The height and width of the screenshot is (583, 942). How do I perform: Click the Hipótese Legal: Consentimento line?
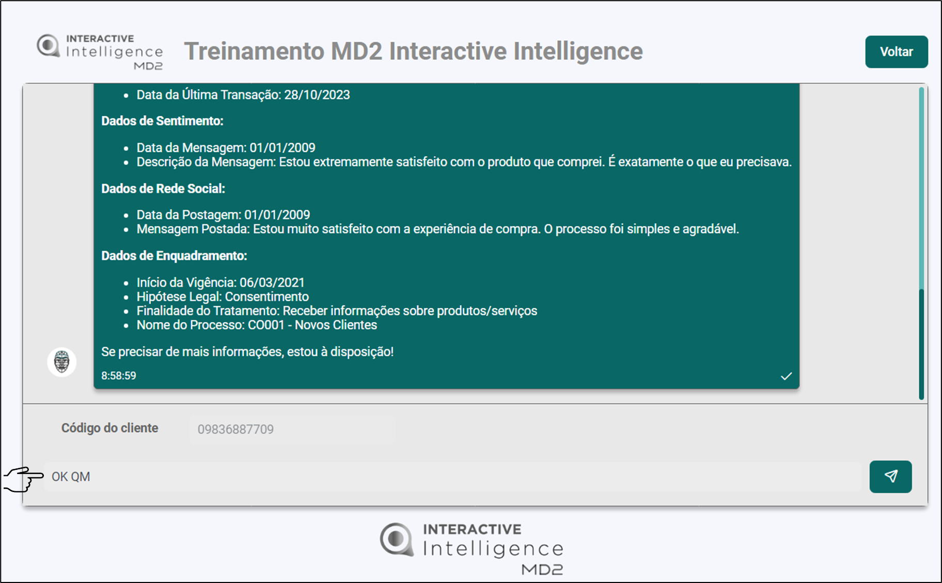pos(223,297)
